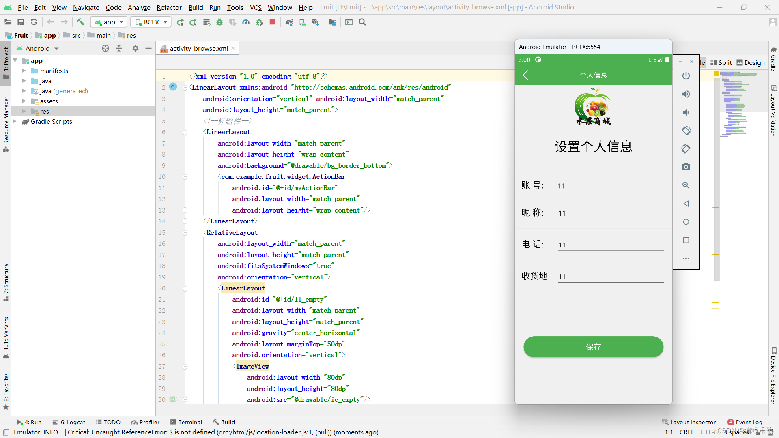
Task: Open the BCLX device selector dropdown
Action: click(x=151, y=22)
